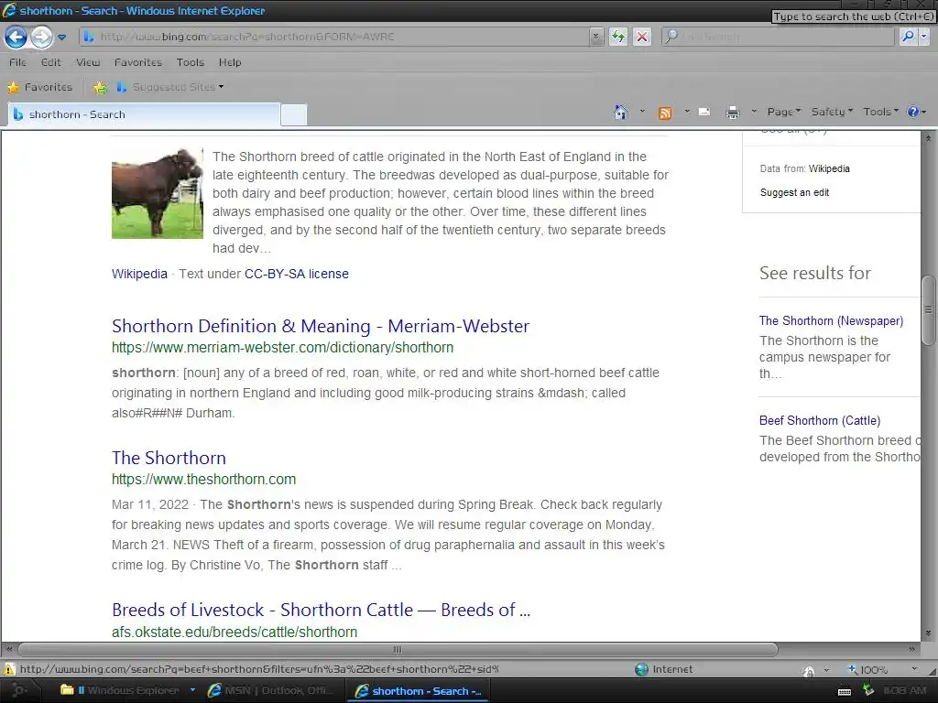
Task: Click the status bar privacy icon
Action: pyautogui.click(x=808, y=671)
